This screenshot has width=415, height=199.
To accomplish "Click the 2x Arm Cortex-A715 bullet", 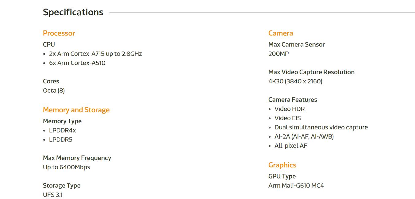I will pos(95,54).
